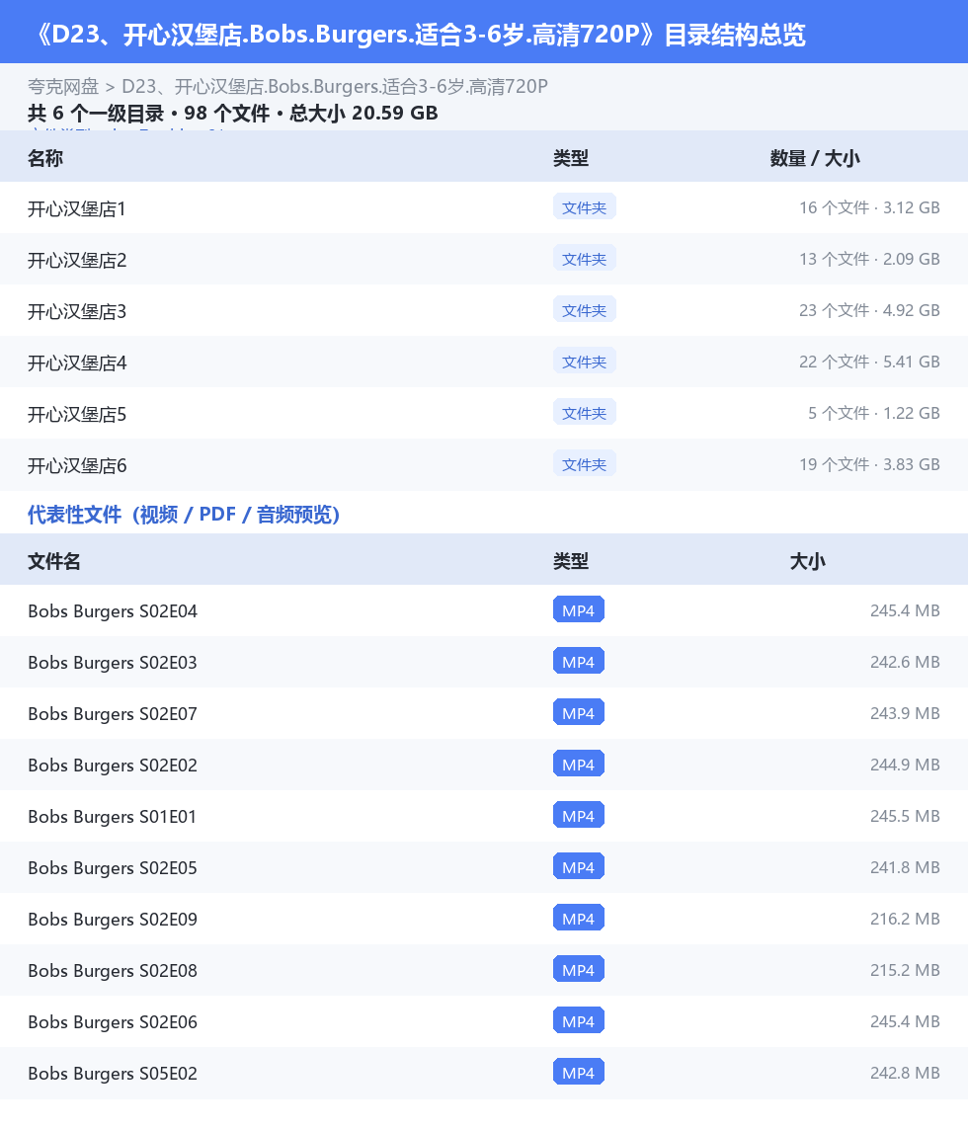Click the MP4 badge for S02E02
The height and width of the screenshot is (1130, 968).
pyautogui.click(x=578, y=765)
